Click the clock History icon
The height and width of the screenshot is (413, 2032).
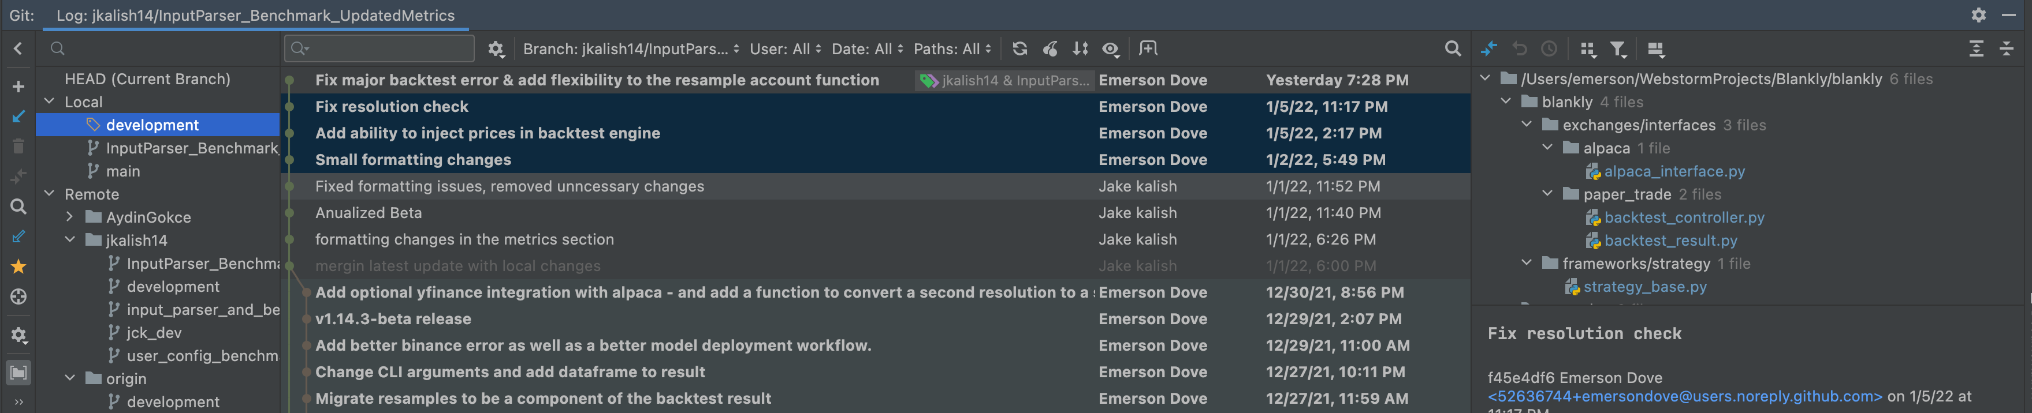(1549, 49)
